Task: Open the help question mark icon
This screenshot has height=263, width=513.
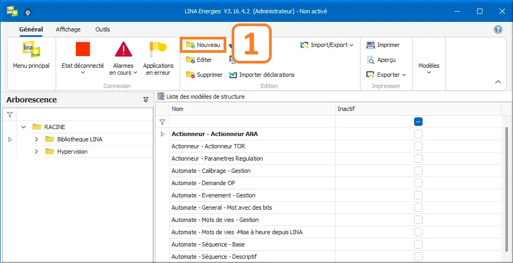Action: [498, 30]
